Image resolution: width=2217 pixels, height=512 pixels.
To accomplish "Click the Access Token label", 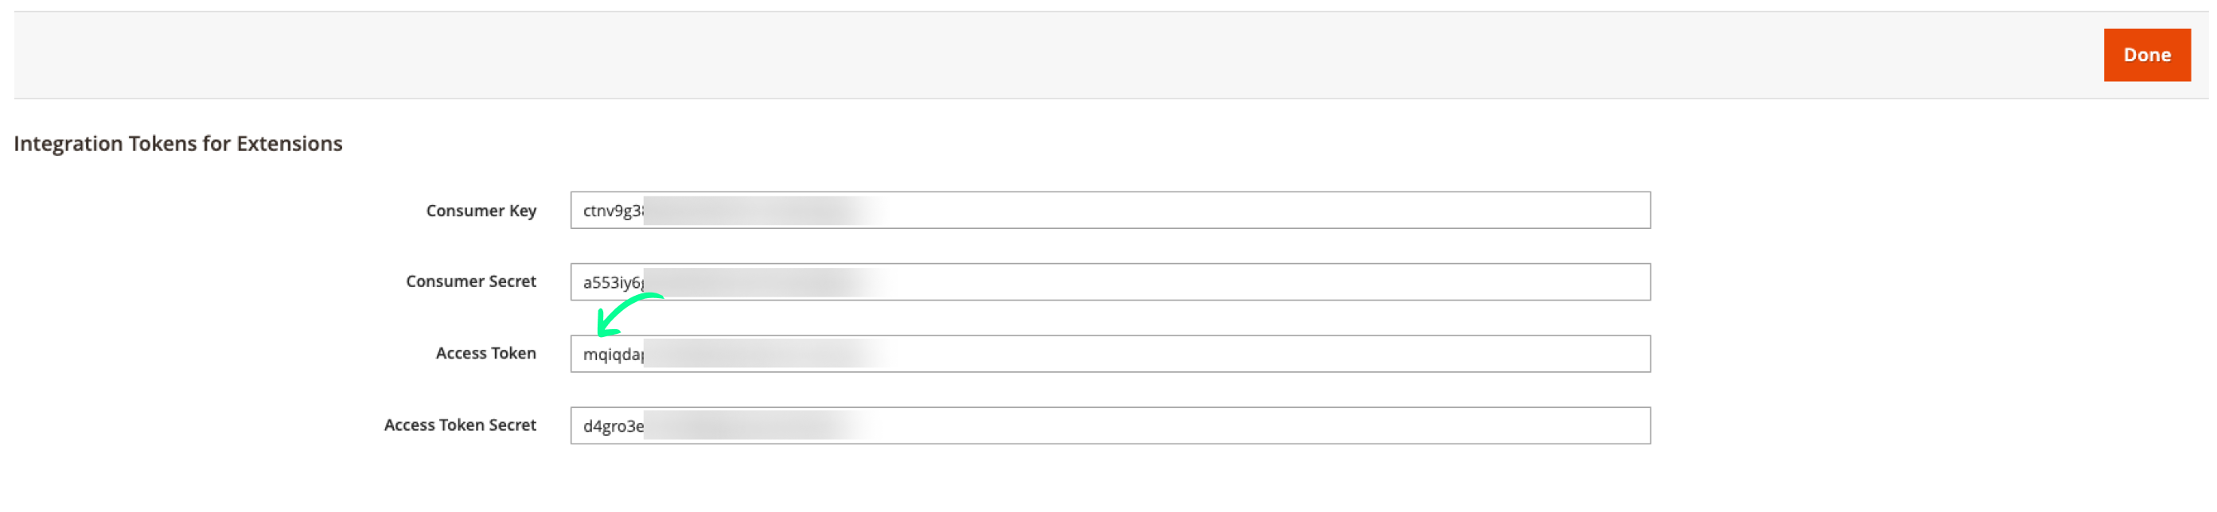I will coord(485,353).
